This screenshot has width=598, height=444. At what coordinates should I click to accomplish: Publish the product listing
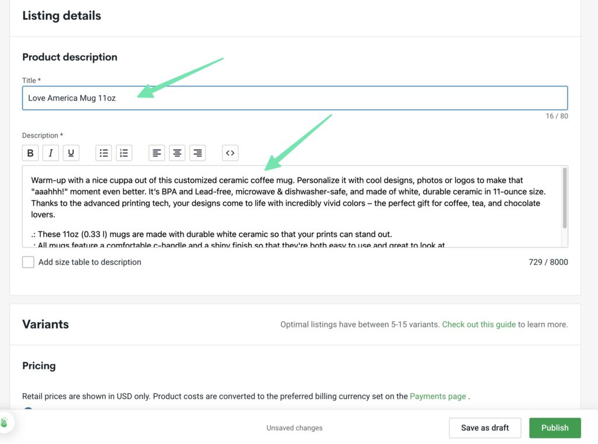(555, 428)
